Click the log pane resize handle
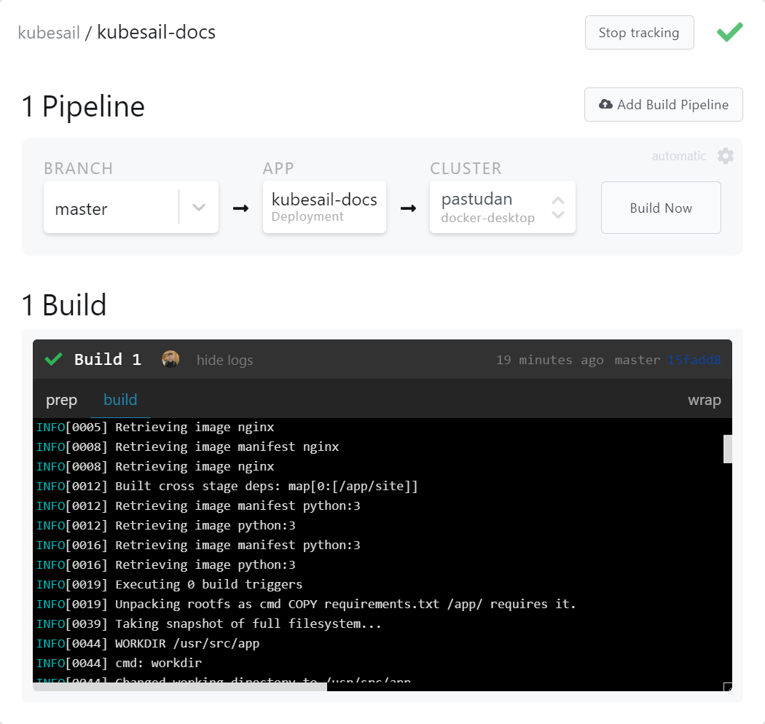The width and height of the screenshot is (765, 724). [727, 686]
